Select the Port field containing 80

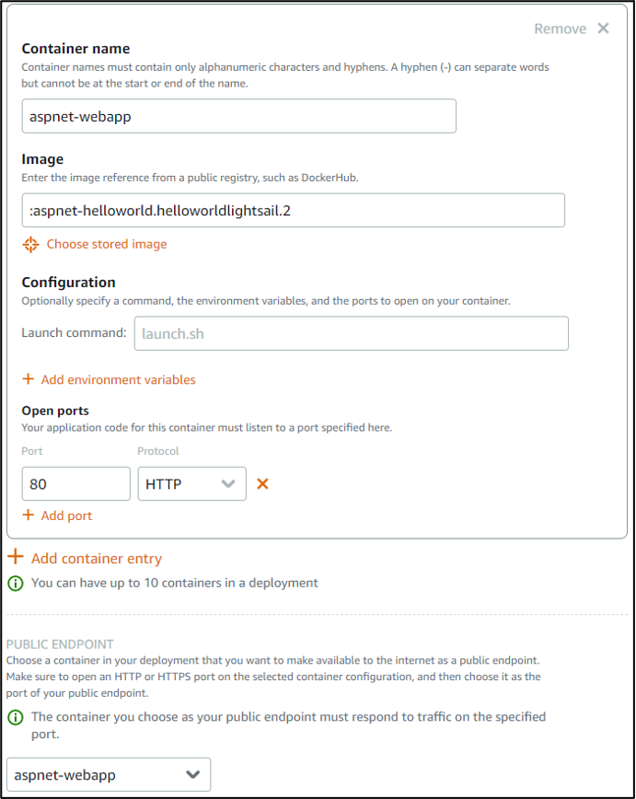click(x=75, y=482)
